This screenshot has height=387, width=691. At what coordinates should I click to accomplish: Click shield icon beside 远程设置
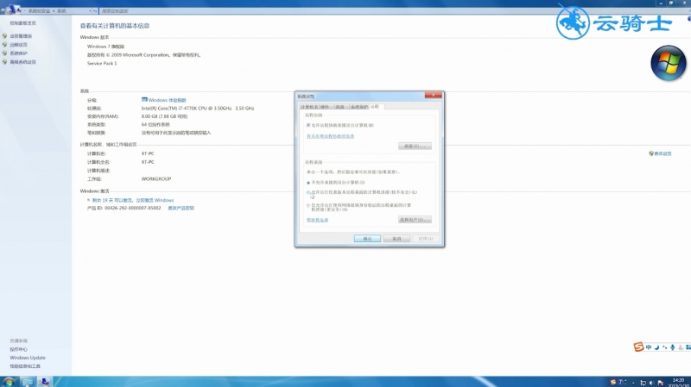coord(5,45)
